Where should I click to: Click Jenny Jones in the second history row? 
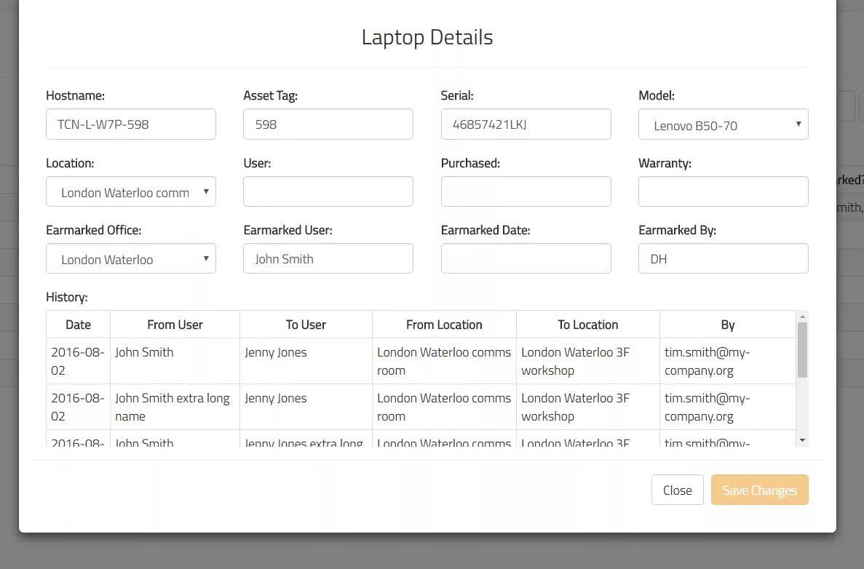[306, 407]
